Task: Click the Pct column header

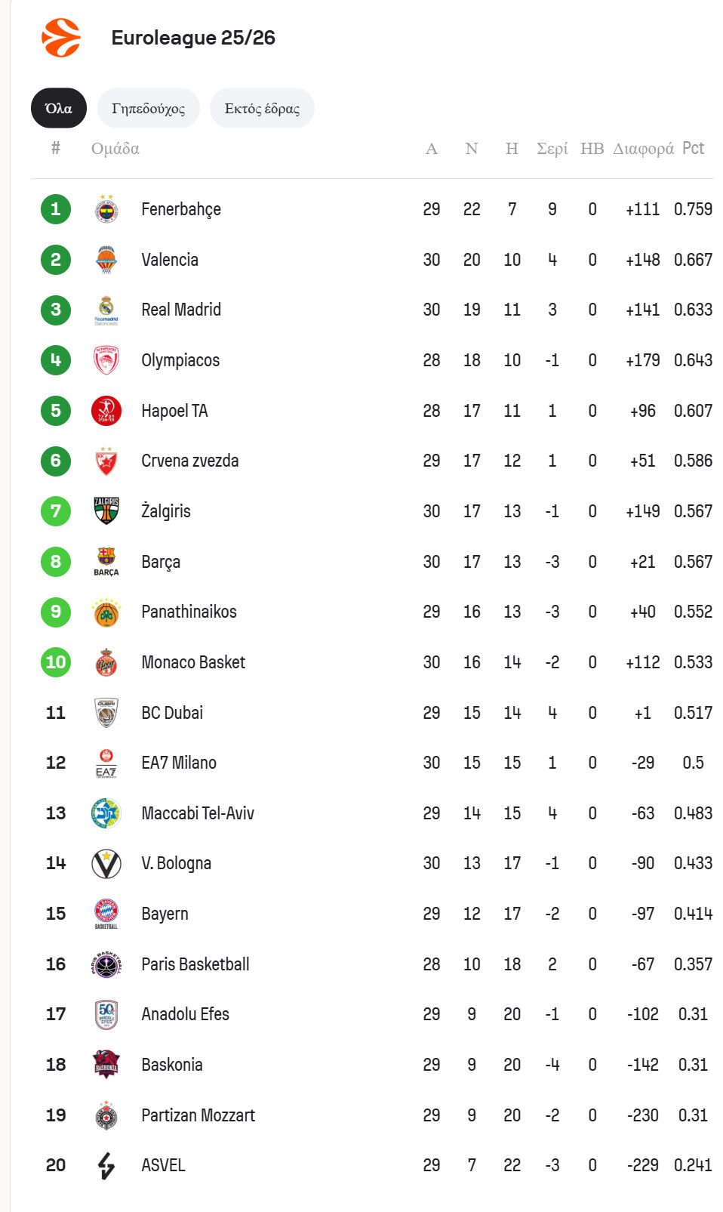Action: tap(693, 148)
